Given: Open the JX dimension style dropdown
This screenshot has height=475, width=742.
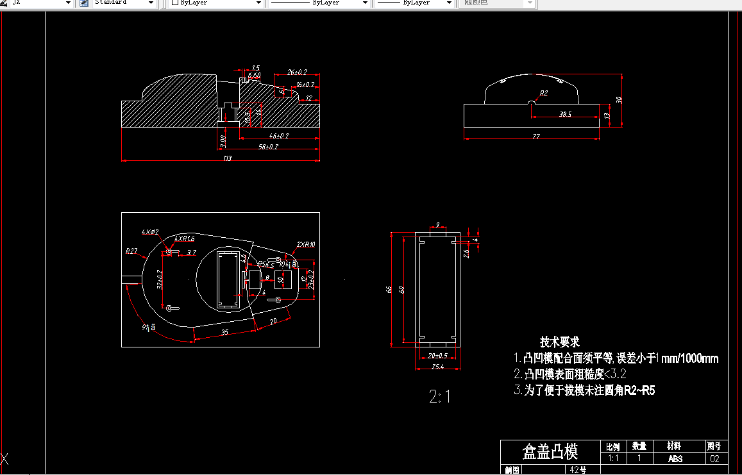Looking at the screenshot, I should tap(40, 3).
